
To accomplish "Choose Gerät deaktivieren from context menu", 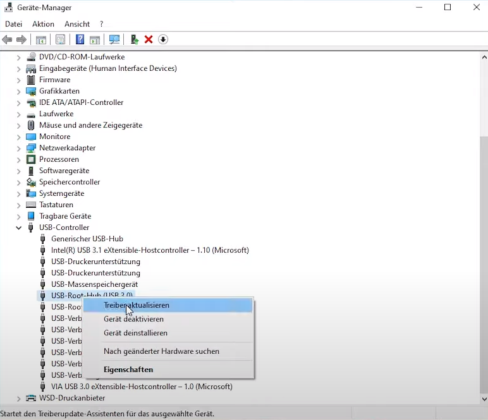I will pos(168,319).
